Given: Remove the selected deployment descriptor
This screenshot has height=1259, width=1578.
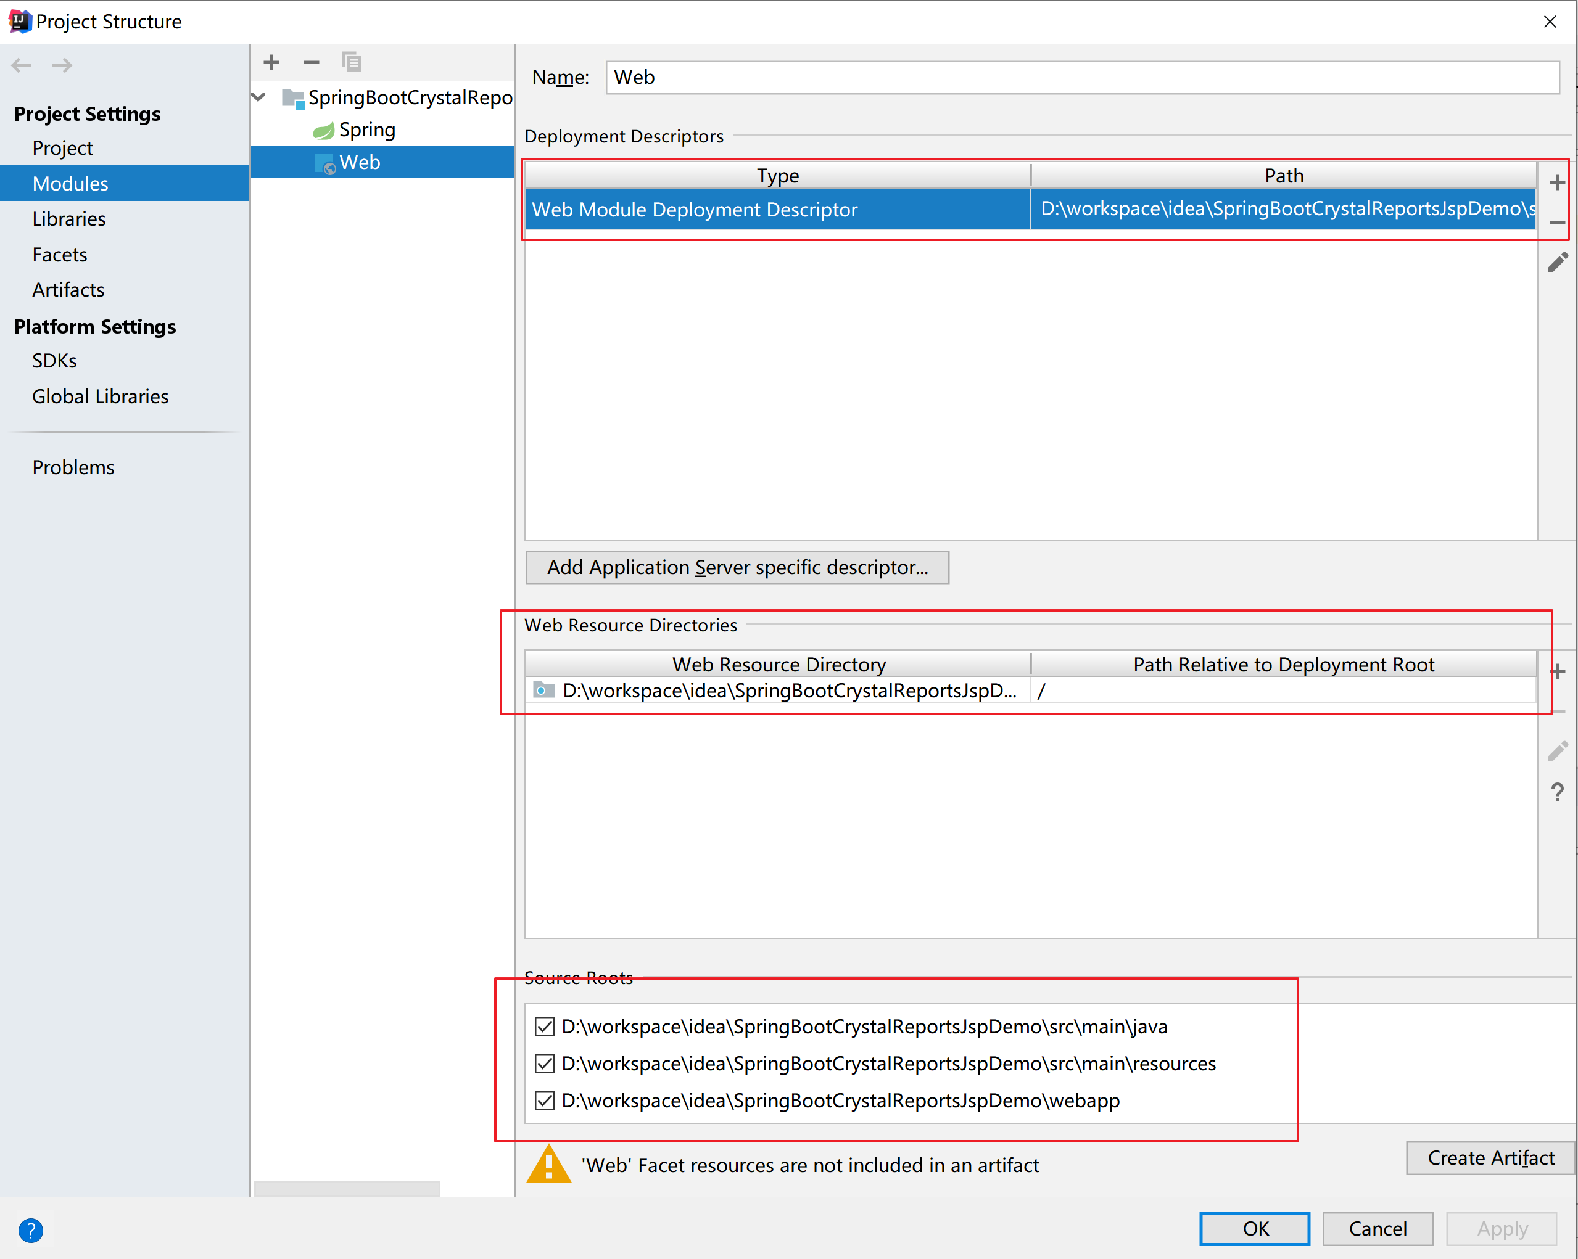Looking at the screenshot, I should coord(1557,223).
